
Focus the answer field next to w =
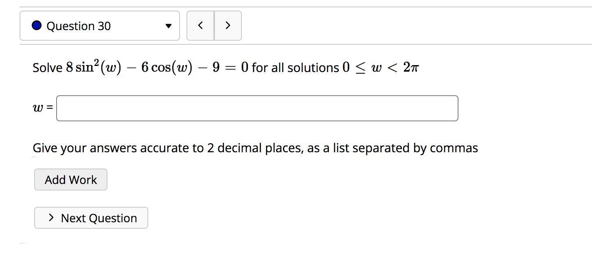257,108
